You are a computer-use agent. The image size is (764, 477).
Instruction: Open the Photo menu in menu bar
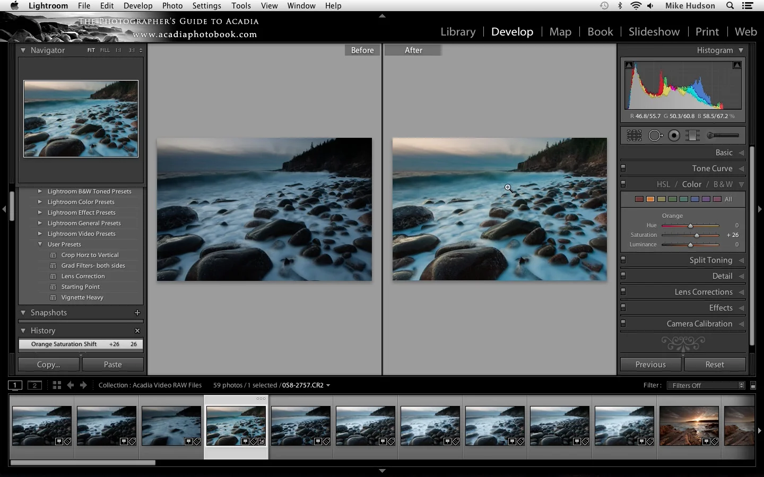click(x=172, y=6)
